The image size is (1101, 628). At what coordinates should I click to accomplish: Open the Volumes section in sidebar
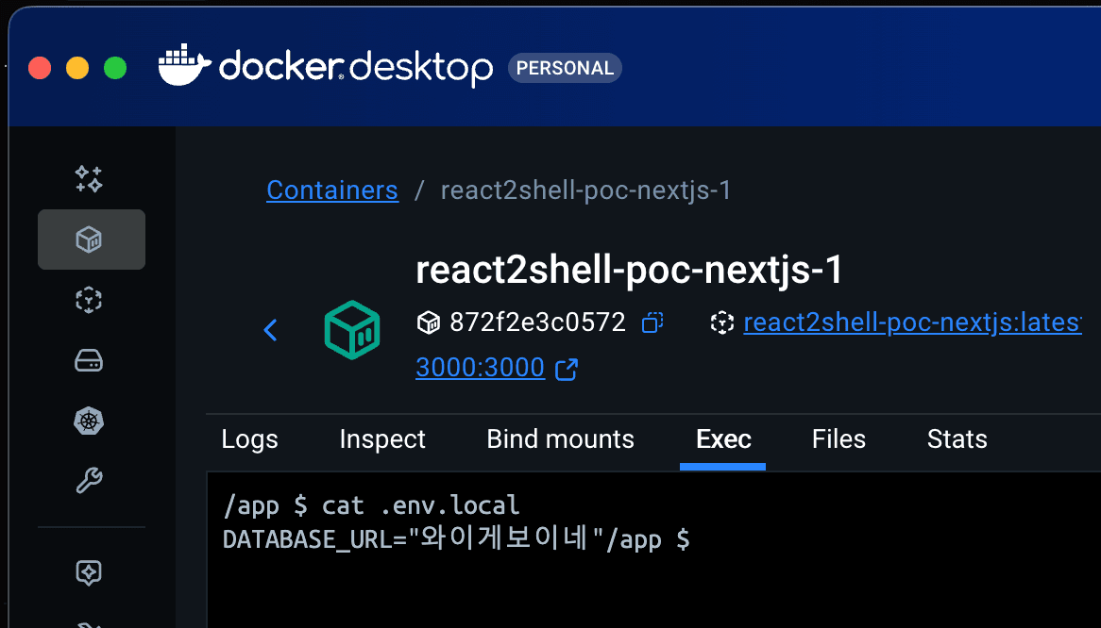click(x=89, y=360)
